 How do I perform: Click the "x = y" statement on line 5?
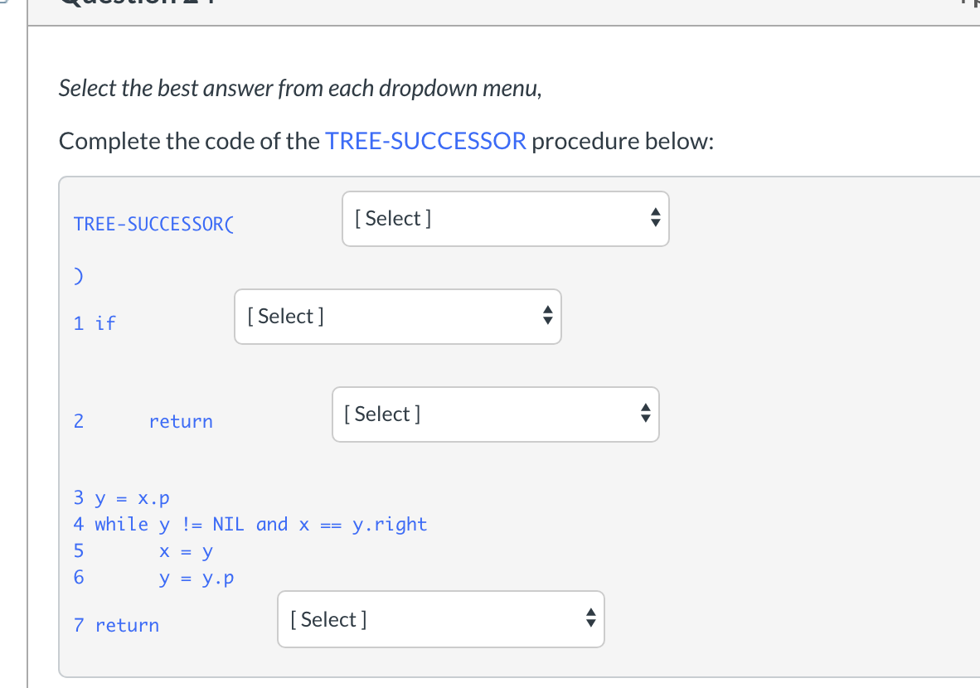[x=187, y=550]
